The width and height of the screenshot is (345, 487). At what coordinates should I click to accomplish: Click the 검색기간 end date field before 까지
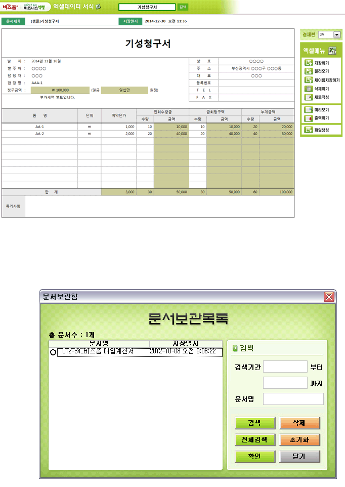tap(285, 383)
